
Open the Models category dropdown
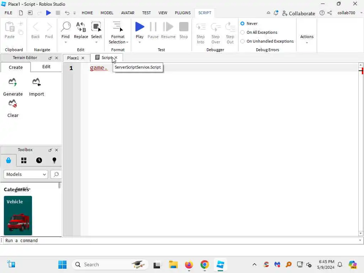(26, 174)
